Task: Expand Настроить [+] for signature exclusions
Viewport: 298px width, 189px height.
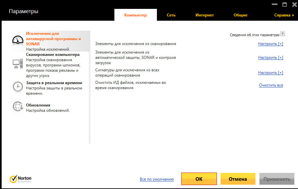Action: [270, 73]
